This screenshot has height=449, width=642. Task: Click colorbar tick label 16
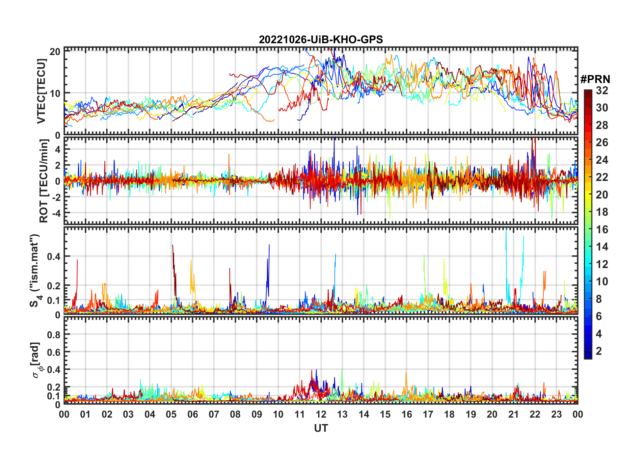click(602, 229)
